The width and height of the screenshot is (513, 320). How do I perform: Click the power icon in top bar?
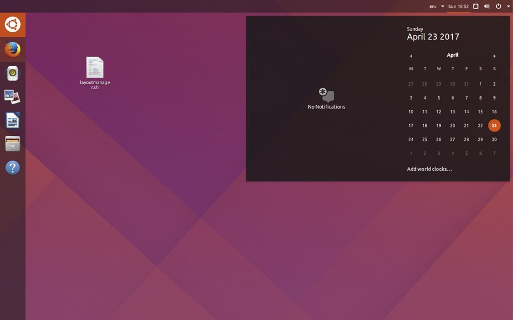tap(499, 7)
